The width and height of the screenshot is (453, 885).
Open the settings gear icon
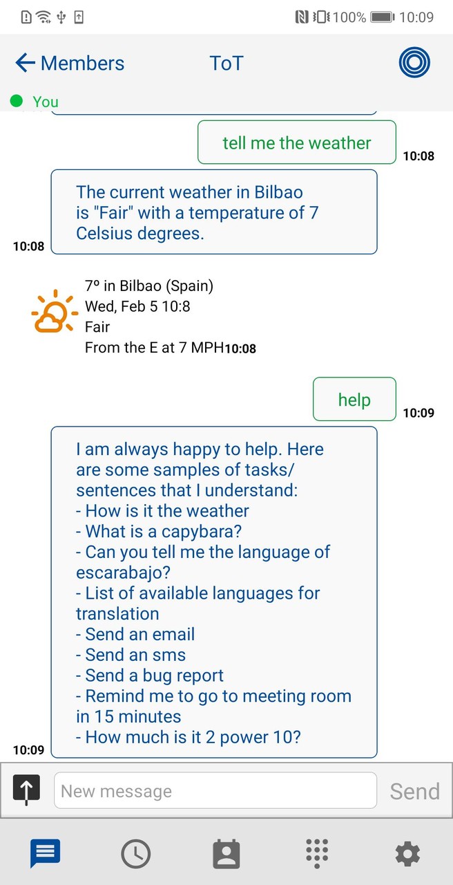click(407, 853)
